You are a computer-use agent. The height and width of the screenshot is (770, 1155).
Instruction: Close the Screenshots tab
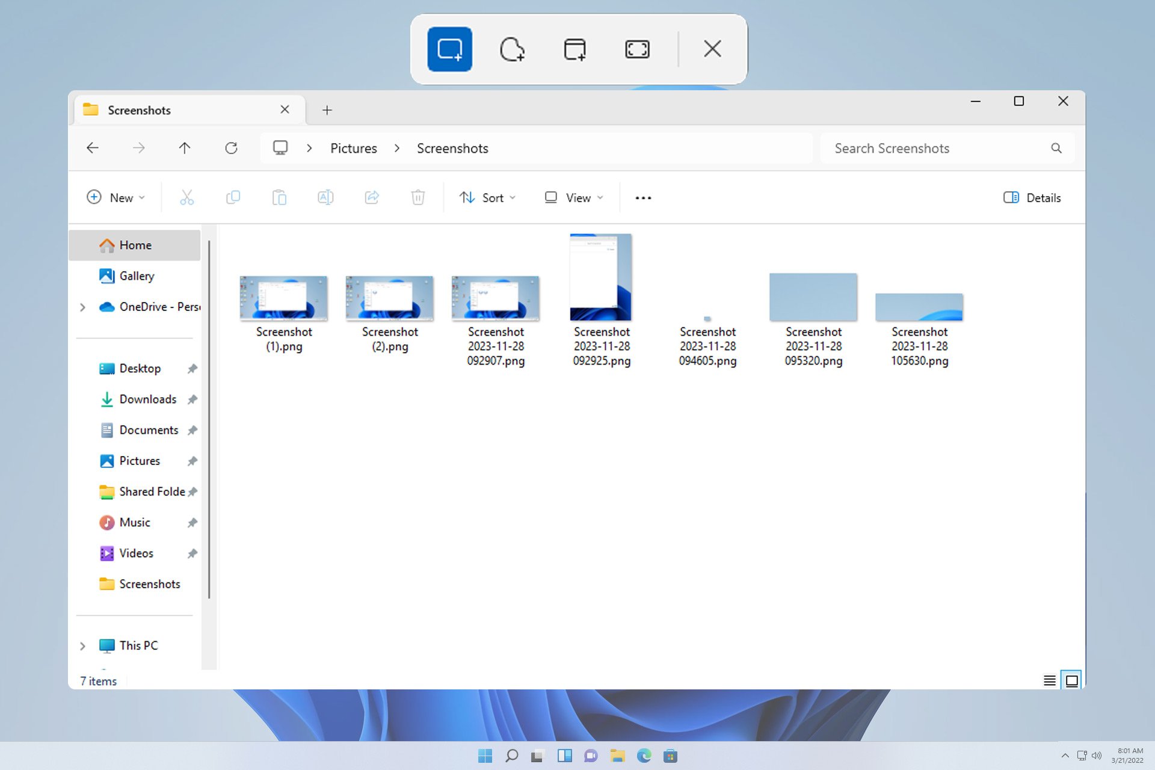[285, 109]
